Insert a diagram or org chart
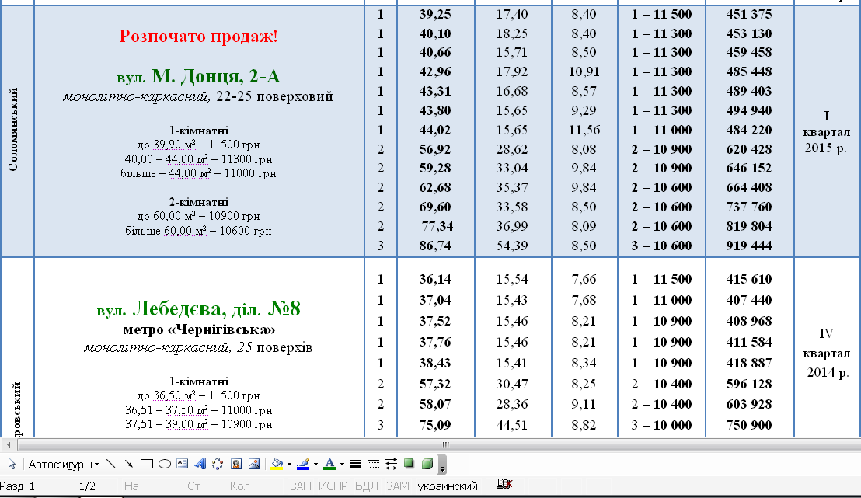Screen dimensions: 861x498 tap(218, 465)
